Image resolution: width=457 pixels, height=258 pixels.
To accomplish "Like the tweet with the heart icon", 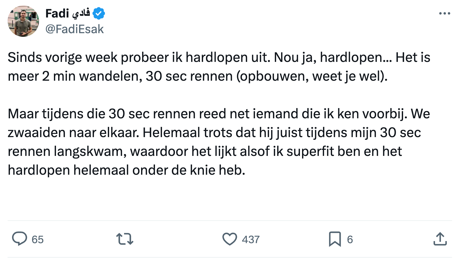I will 230,239.
